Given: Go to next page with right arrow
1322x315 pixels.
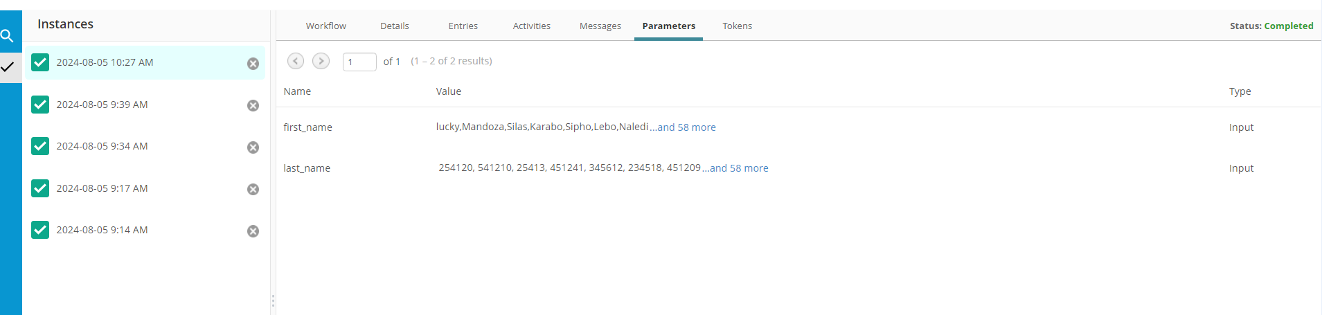Looking at the screenshot, I should coord(321,61).
